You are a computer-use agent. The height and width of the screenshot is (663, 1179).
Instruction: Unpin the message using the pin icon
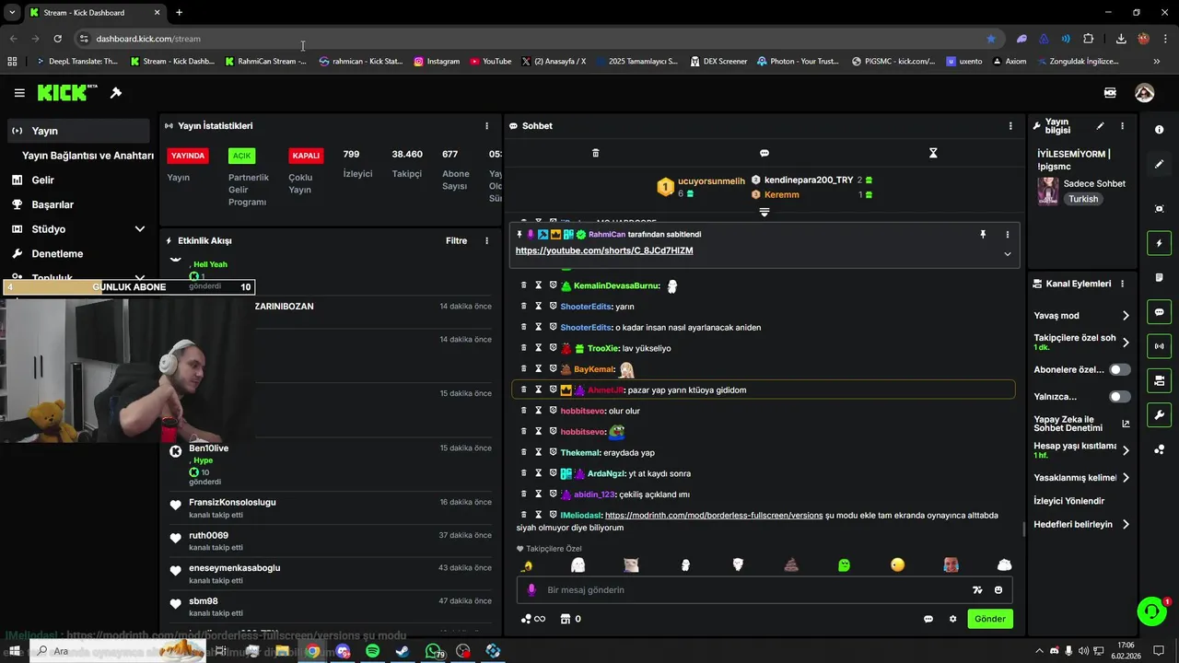(983, 235)
